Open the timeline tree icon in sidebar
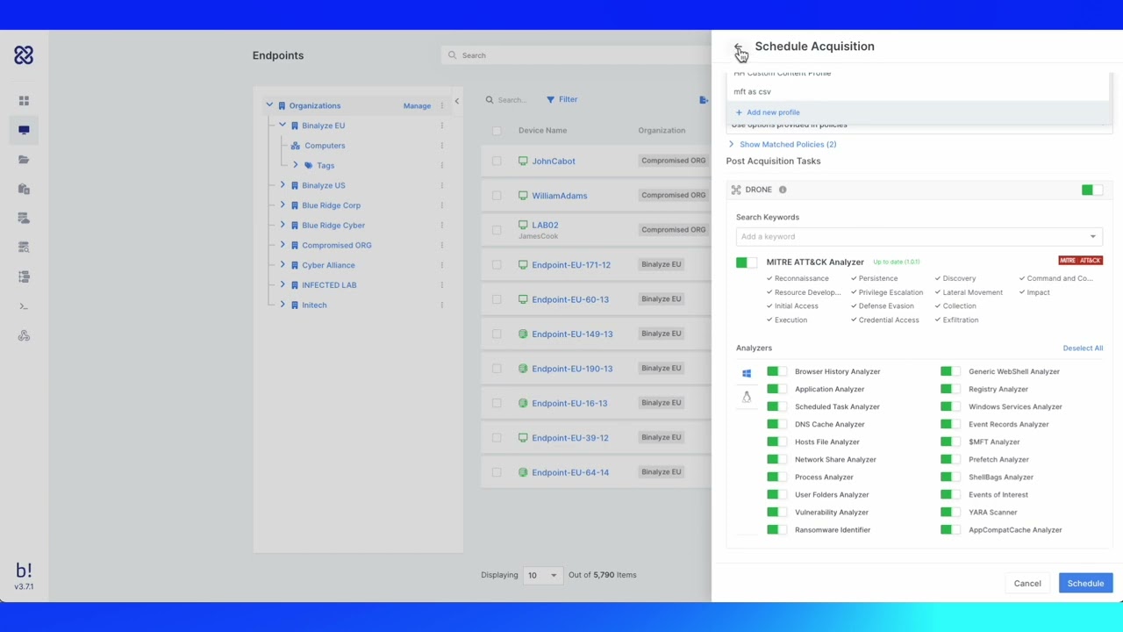 pos(24,276)
